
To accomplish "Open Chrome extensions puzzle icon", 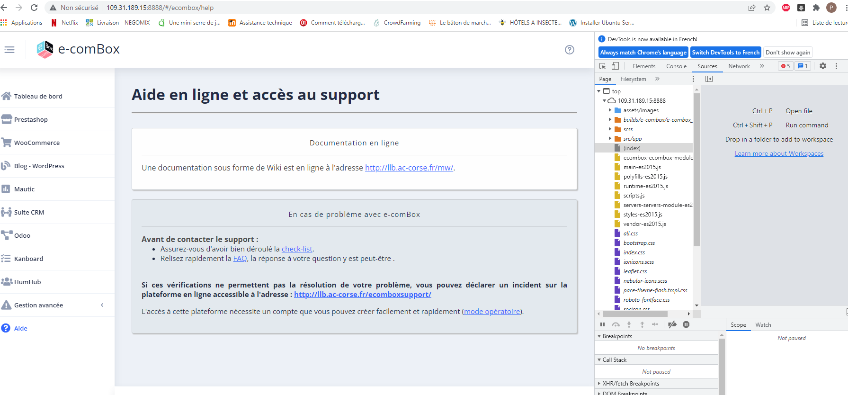I will click(x=816, y=8).
